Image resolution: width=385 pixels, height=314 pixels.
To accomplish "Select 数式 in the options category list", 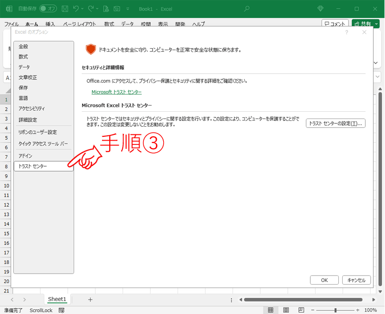I will click(44, 57).
